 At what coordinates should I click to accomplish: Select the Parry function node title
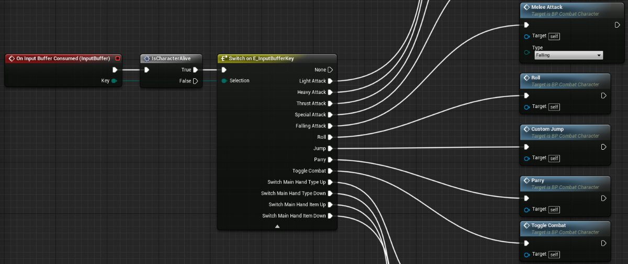pos(537,181)
